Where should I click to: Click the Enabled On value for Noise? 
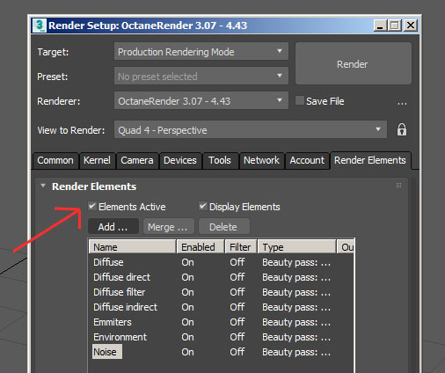tap(187, 352)
